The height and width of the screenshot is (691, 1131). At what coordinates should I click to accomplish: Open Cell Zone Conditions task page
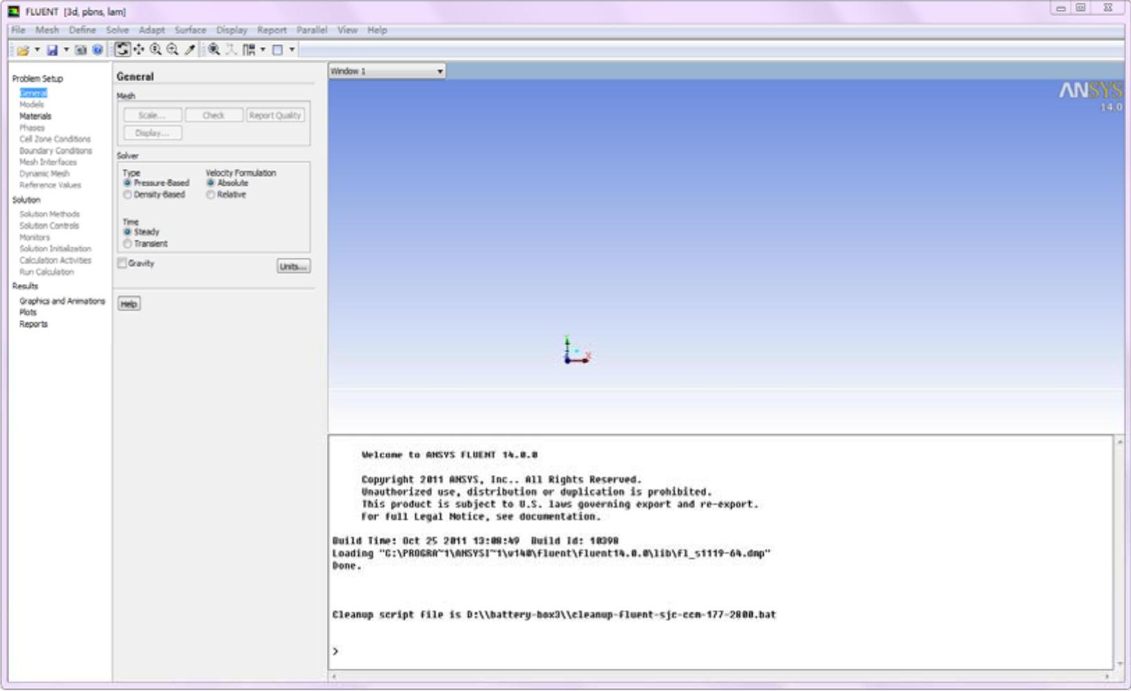[55, 139]
